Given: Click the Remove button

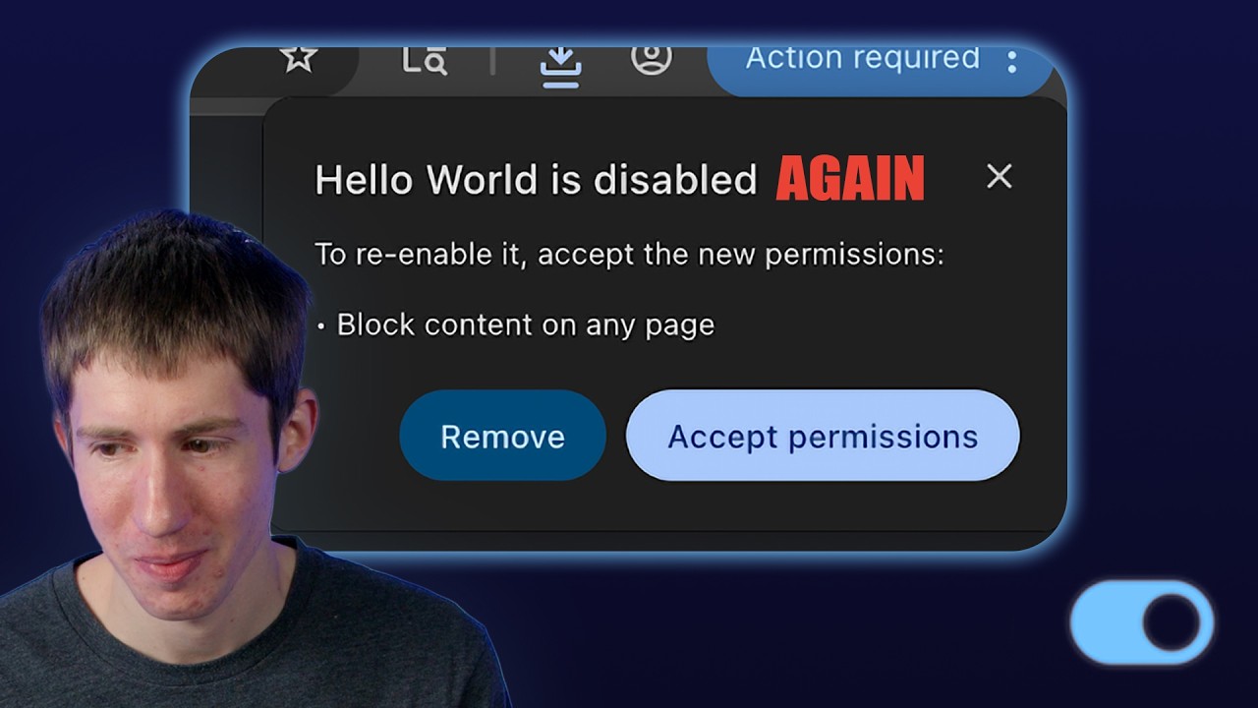Looking at the screenshot, I should coord(502,436).
